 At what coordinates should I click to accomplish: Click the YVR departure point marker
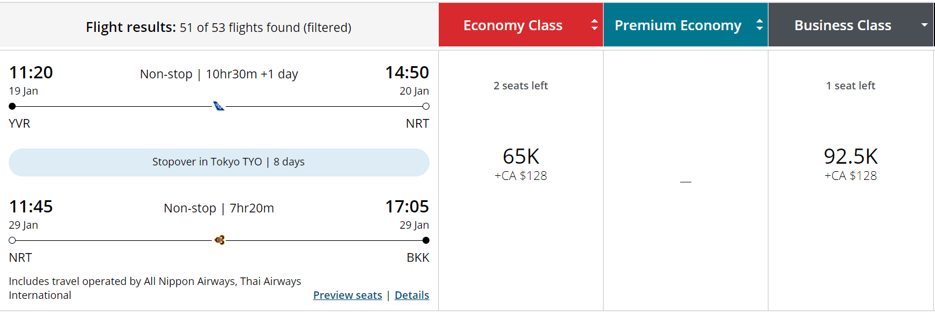pos(12,106)
